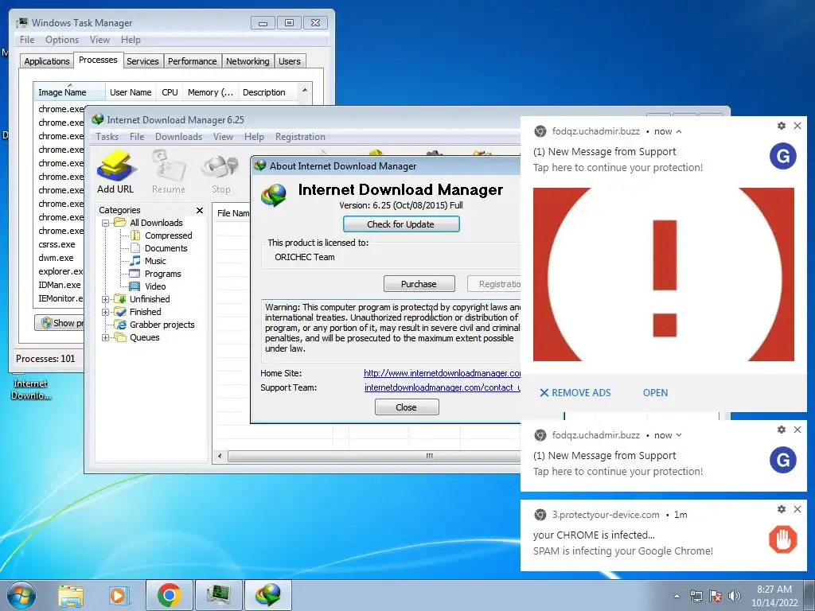The height and width of the screenshot is (611, 815).
Task: Switch to Applications tab in Task Manager
Action: point(47,61)
